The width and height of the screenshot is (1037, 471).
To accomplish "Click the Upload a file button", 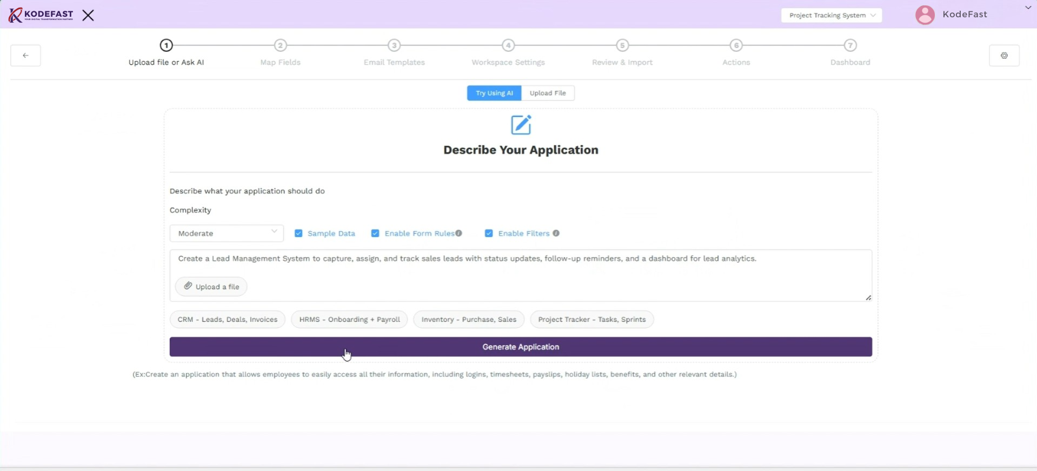I will [211, 286].
